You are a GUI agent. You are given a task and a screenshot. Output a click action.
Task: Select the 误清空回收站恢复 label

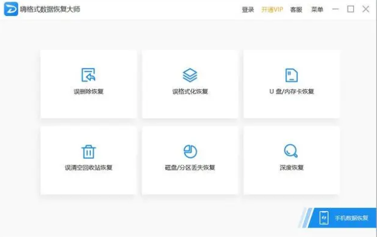tap(88, 168)
